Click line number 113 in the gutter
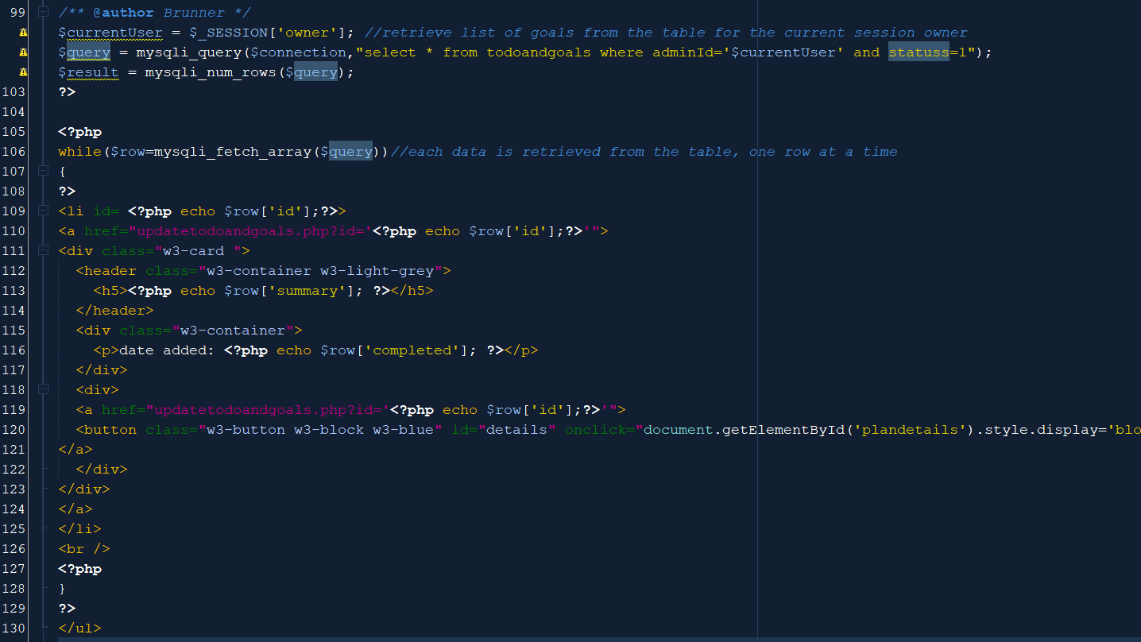 (14, 291)
